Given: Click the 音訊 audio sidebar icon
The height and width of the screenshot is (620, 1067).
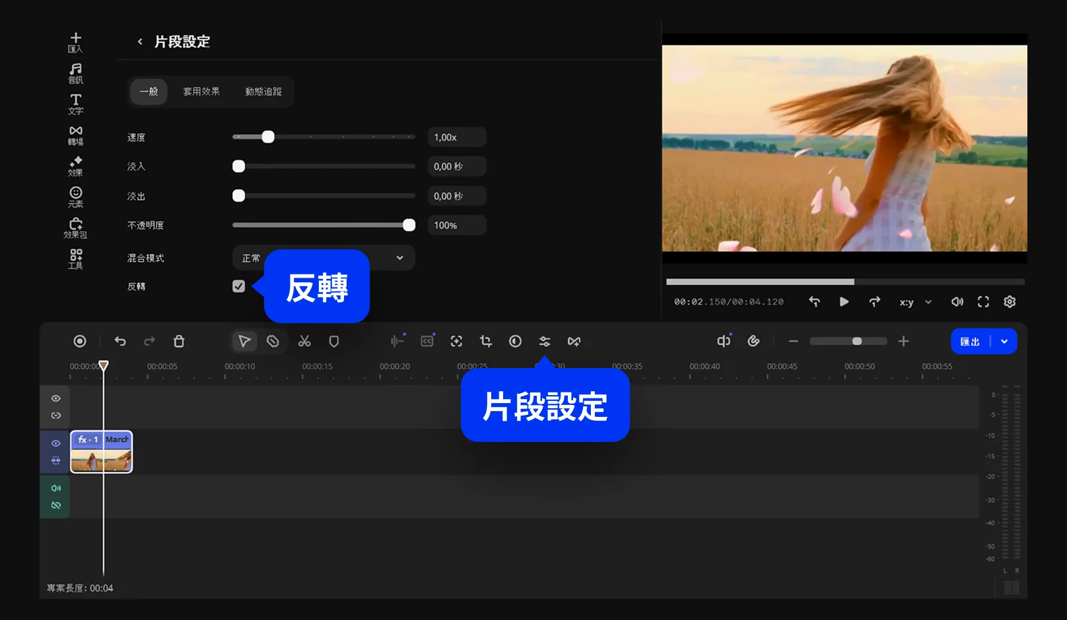Looking at the screenshot, I should pos(76,73).
